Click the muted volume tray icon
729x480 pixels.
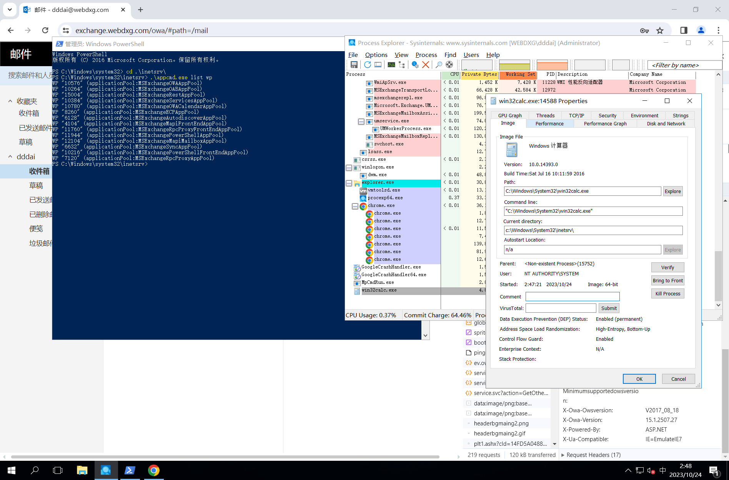[651, 470]
